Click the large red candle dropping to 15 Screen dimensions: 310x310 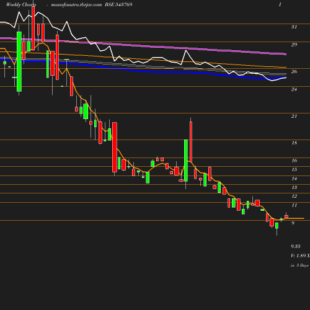pyautogui.click(x=115, y=147)
